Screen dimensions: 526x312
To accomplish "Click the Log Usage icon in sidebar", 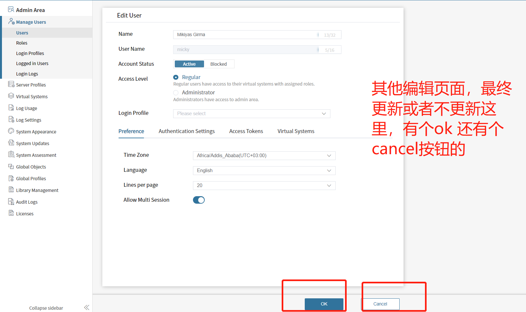I will (x=11, y=108).
